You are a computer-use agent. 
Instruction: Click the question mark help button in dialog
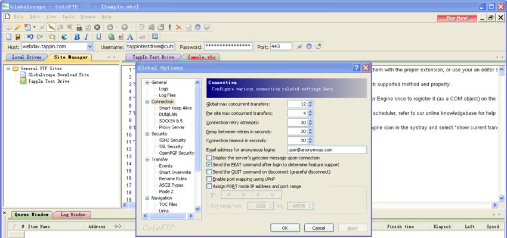point(356,68)
